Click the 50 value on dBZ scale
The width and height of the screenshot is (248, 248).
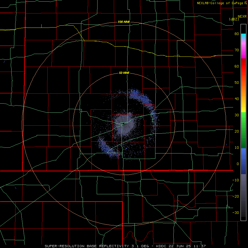(x=237, y=83)
